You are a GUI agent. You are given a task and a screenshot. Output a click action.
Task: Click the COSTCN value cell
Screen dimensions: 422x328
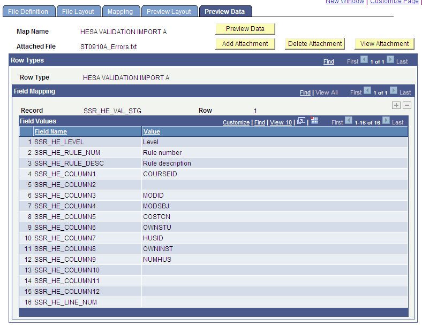[275, 217]
